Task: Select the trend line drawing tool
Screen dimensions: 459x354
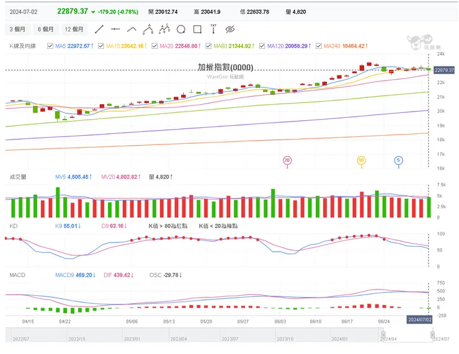Action: click(99, 29)
